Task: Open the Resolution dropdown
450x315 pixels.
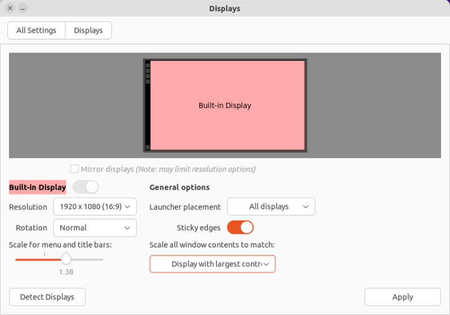Action: coord(95,206)
